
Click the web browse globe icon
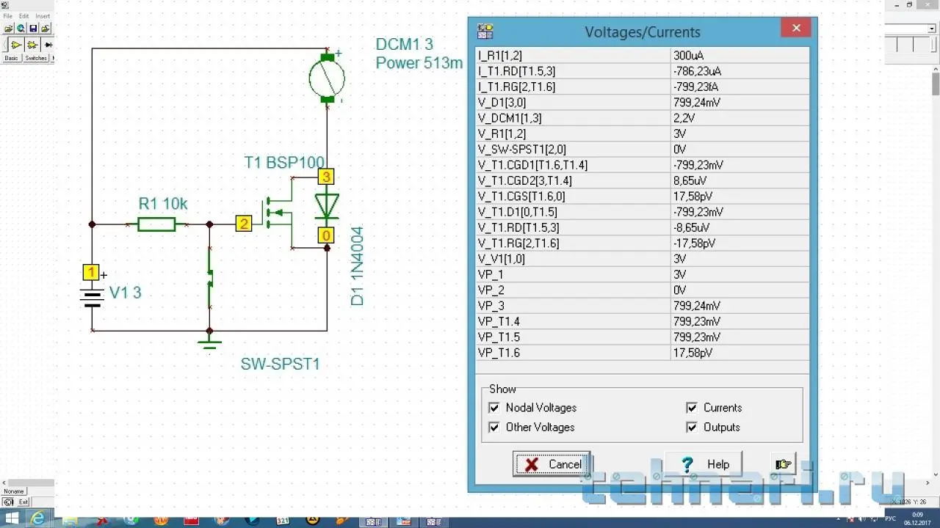pos(21,29)
